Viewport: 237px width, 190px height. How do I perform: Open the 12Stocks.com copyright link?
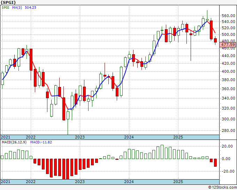click(222, 188)
